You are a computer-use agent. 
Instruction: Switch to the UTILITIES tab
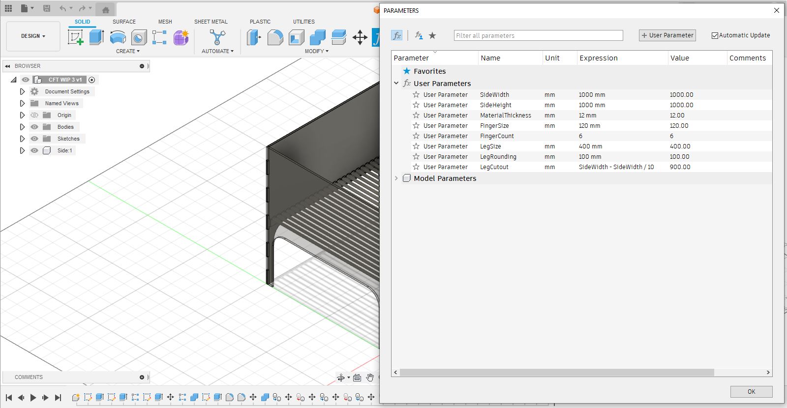304,22
